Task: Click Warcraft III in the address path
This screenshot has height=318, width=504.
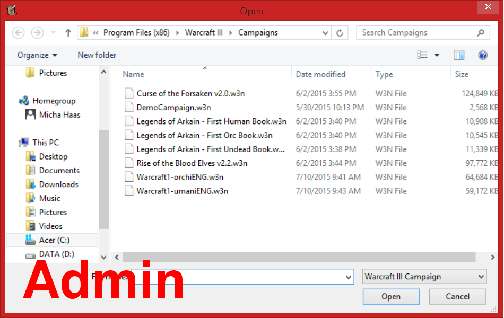Action: click(x=204, y=33)
